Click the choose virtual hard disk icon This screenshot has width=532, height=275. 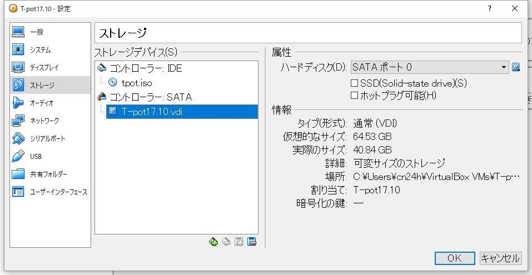[516, 67]
